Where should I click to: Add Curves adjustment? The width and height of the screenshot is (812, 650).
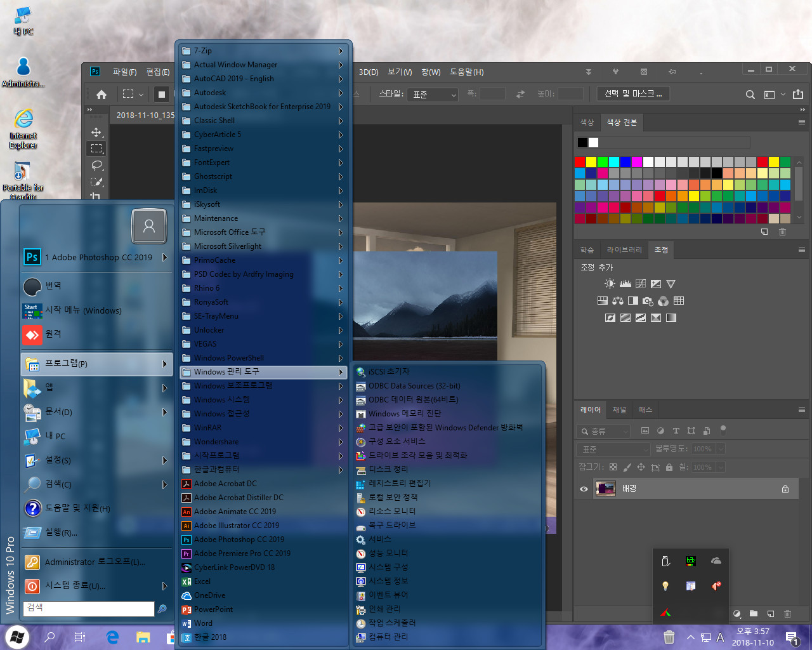(641, 284)
